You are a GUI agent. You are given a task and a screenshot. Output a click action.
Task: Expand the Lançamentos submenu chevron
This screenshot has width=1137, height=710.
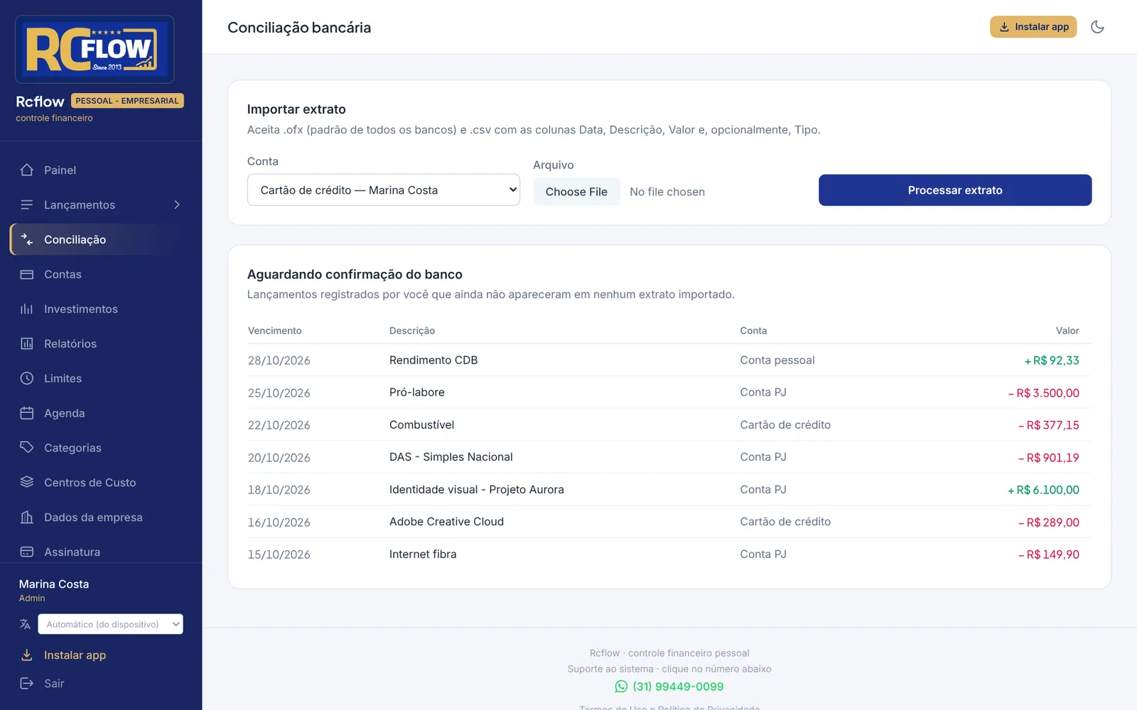tap(177, 205)
